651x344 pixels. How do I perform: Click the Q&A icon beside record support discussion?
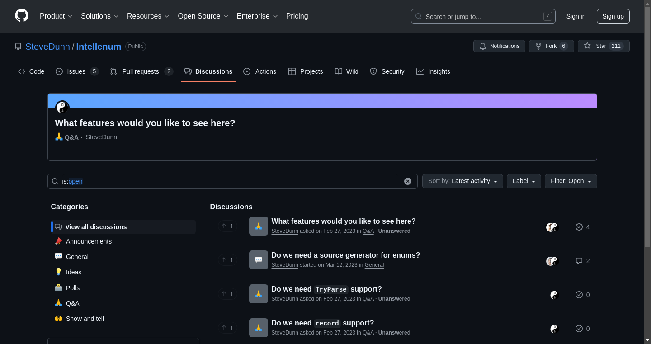click(x=259, y=328)
